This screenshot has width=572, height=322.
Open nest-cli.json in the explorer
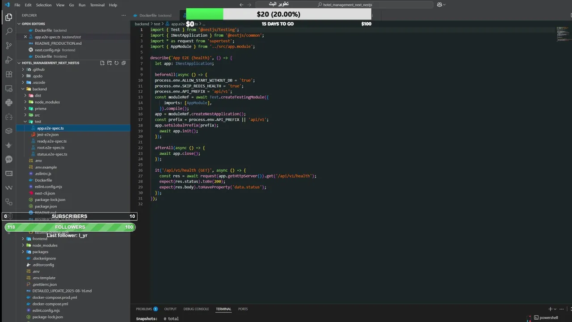pos(45,193)
